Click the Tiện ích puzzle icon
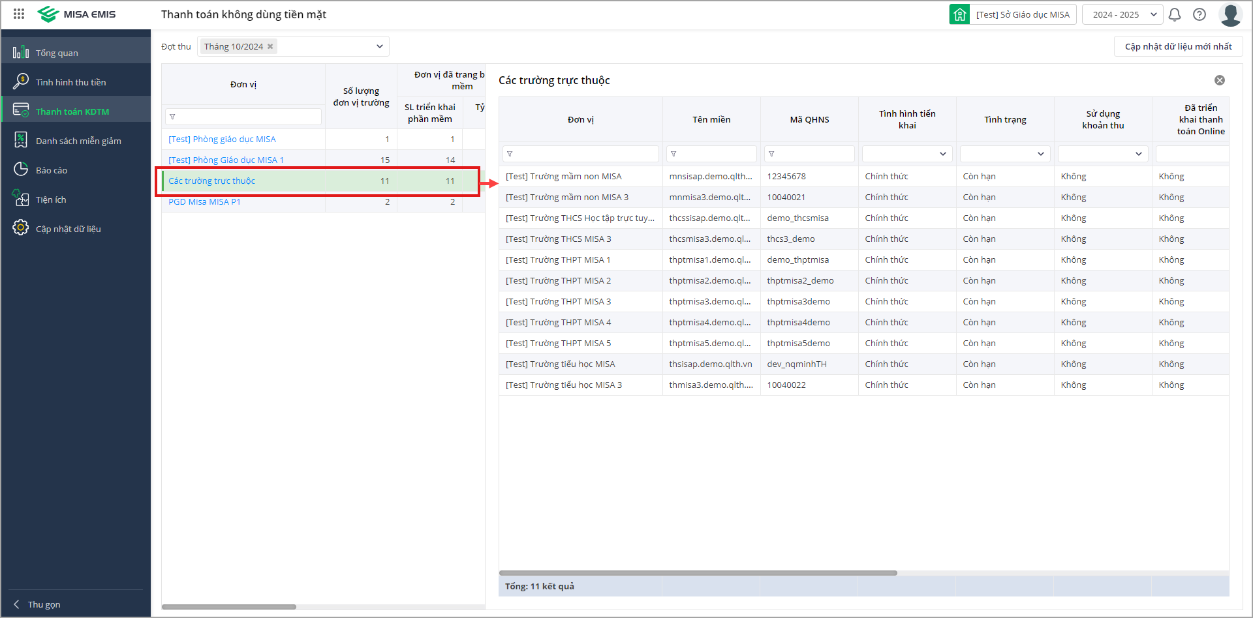 click(21, 198)
